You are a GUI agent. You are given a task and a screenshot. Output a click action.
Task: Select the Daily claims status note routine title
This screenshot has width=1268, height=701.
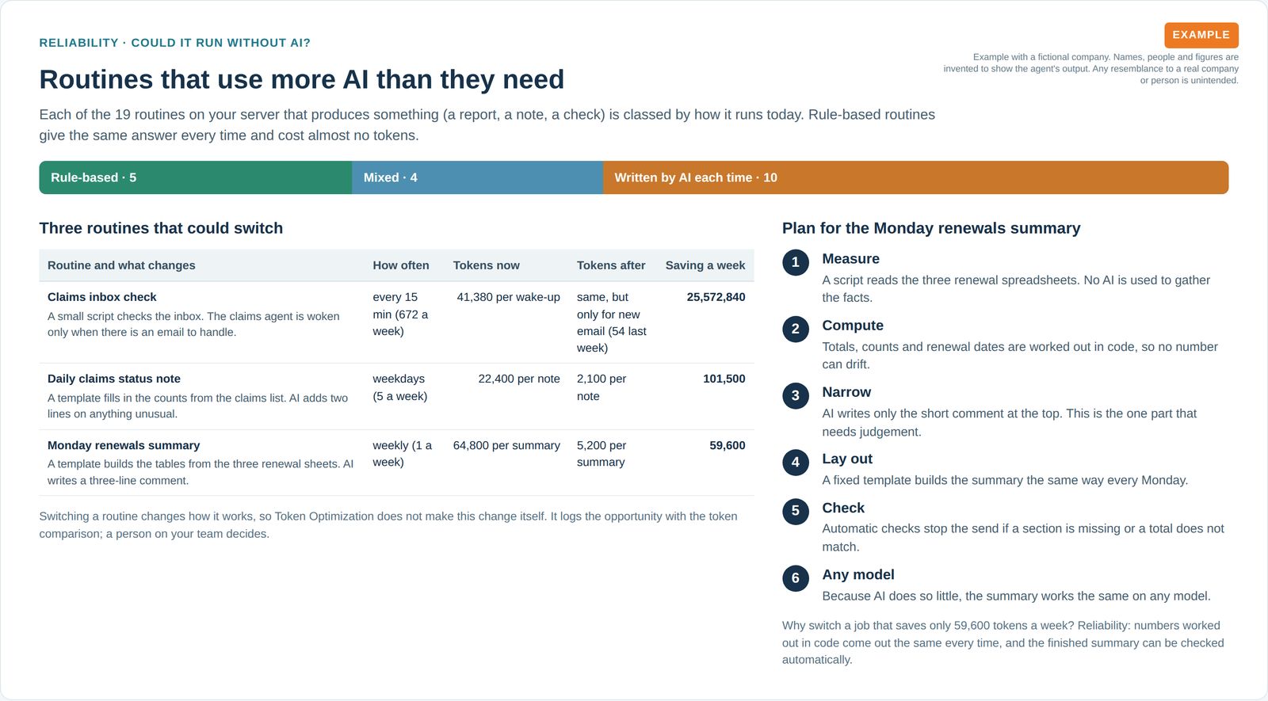click(114, 379)
